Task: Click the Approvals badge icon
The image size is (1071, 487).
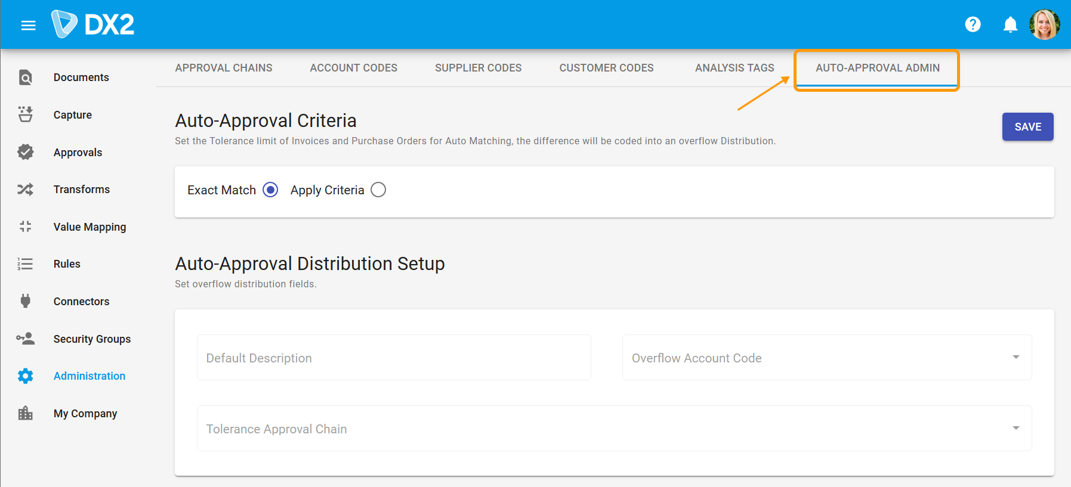Action: tap(26, 152)
